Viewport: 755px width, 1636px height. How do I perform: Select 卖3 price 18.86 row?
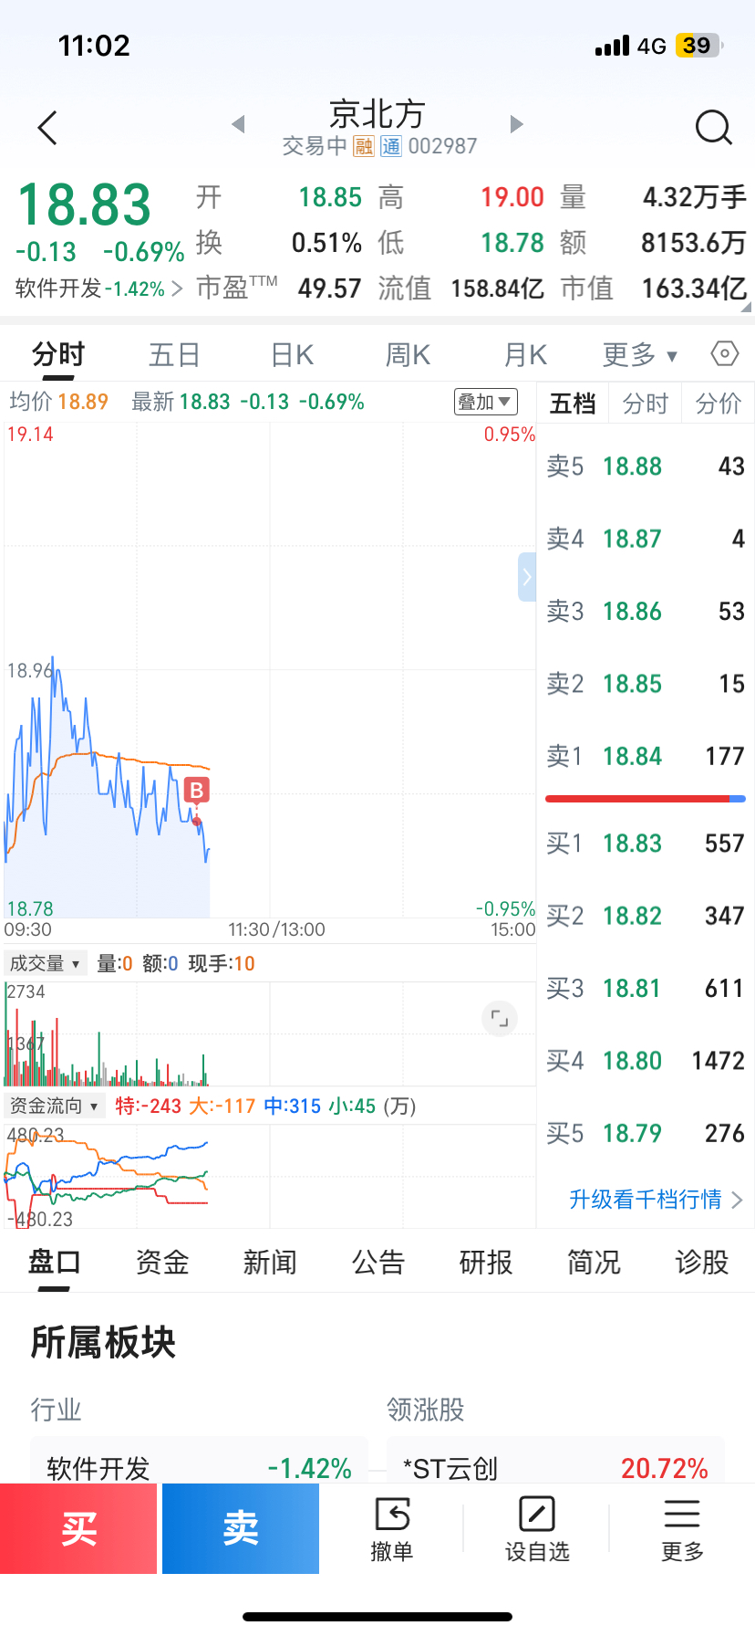tap(646, 612)
